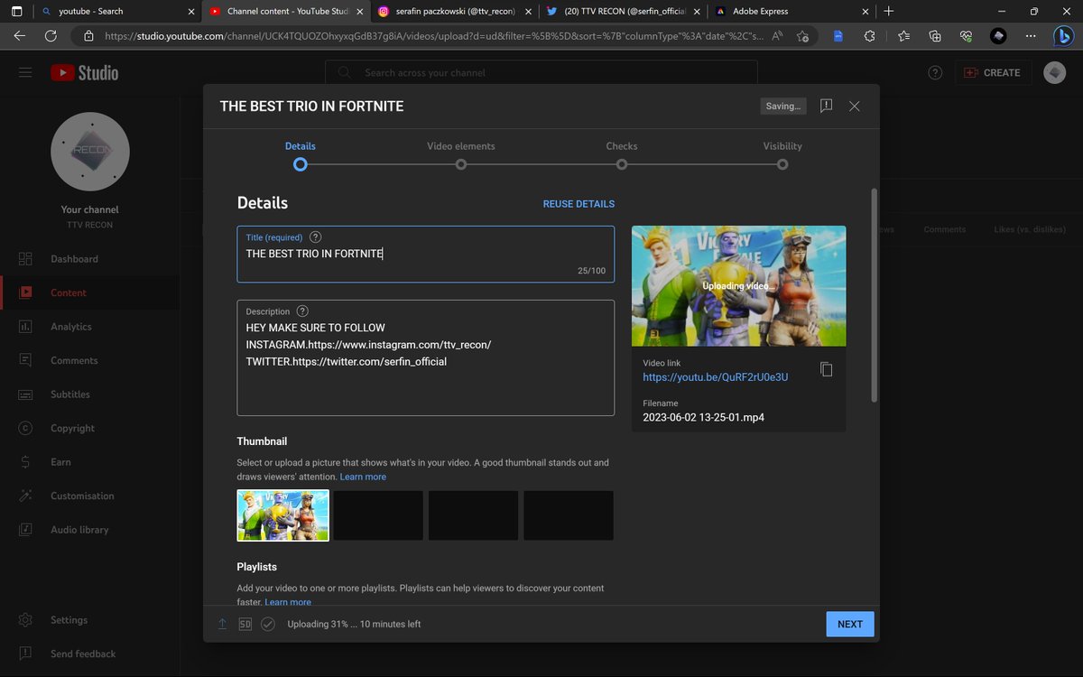Open Dashboard in the sidebar

coord(90,259)
